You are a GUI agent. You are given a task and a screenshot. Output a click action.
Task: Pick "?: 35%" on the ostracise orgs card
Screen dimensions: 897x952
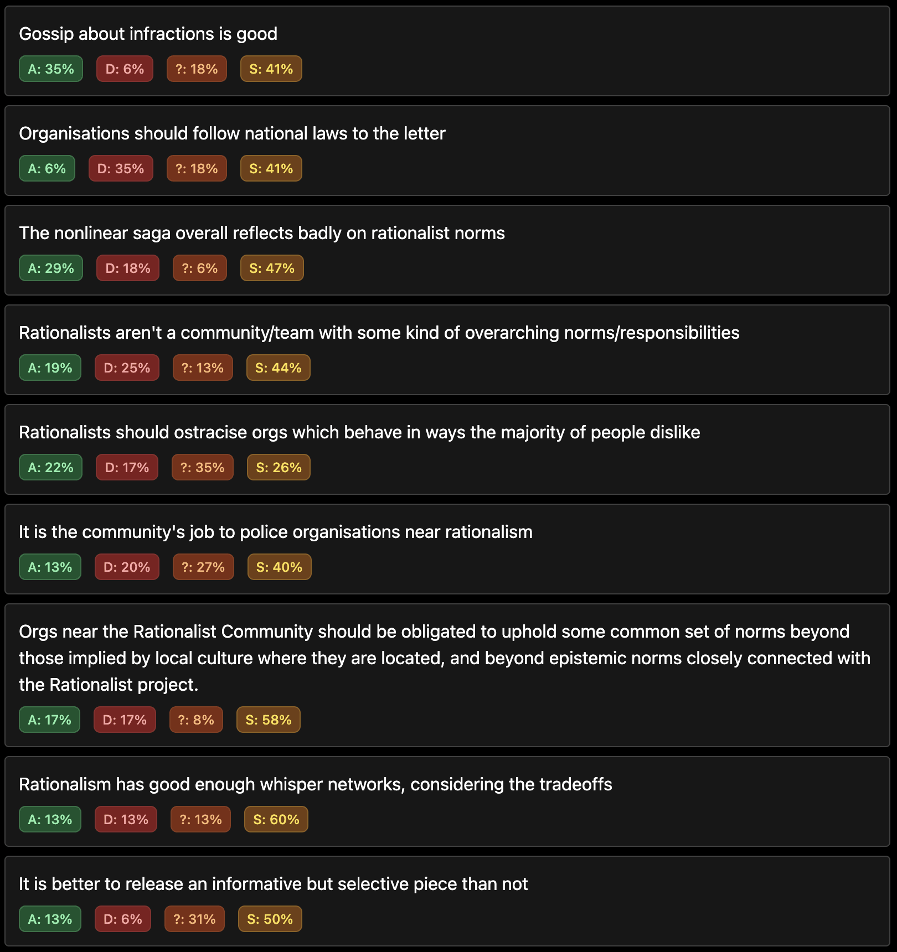(203, 468)
